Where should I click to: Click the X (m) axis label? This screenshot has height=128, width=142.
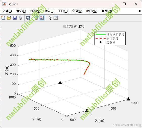click(x=100, y=120)
